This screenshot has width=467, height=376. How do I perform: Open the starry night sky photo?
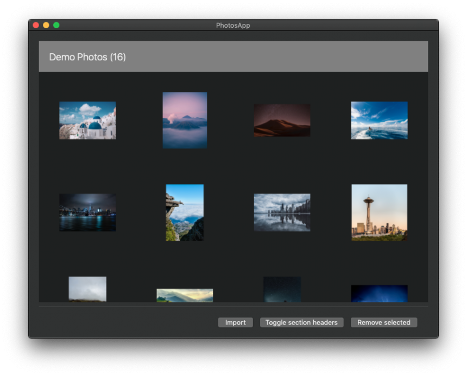coord(282,291)
